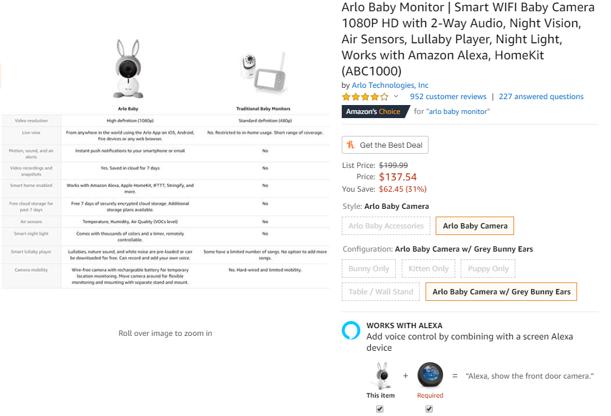Select the Echo Spot device thumbnail

pyautogui.click(x=430, y=374)
